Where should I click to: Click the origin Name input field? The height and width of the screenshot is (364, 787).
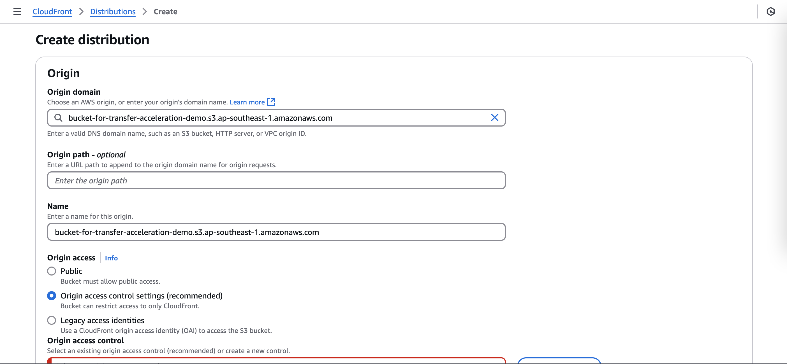pos(276,232)
